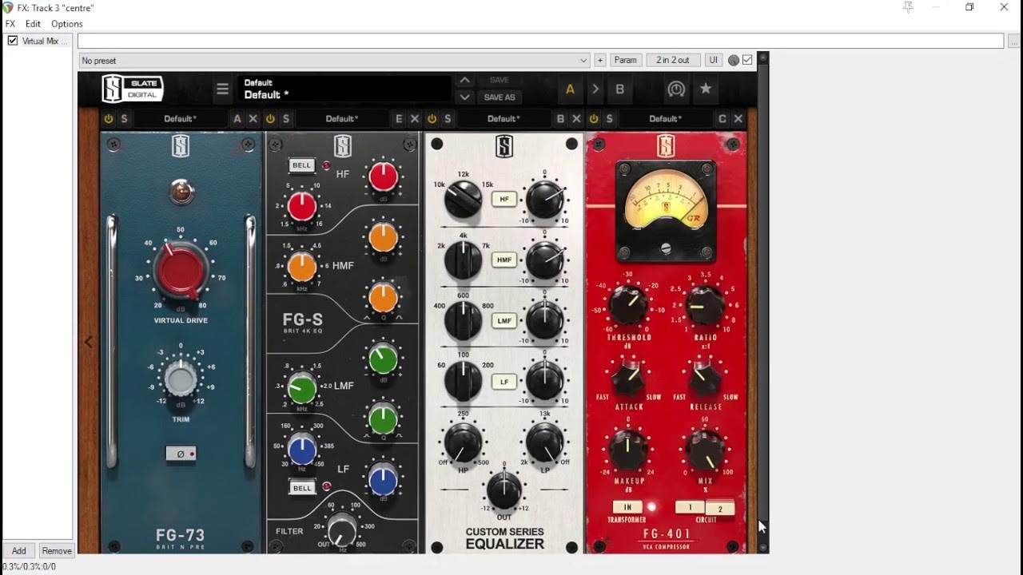Toggle LF Bell button on FG-S
Viewport: 1023px width, 575px height.
click(302, 487)
